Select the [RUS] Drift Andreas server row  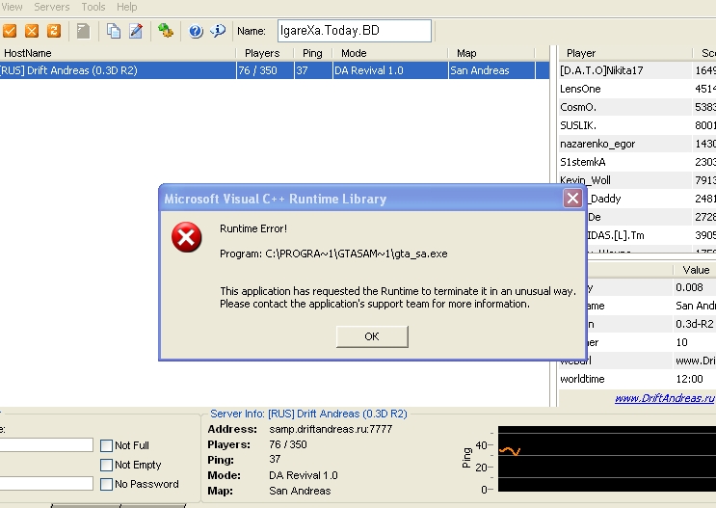coord(275,70)
